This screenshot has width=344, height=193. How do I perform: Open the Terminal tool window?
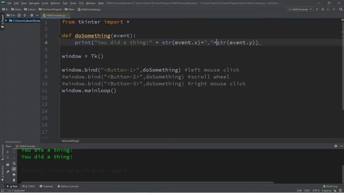coord(46,187)
